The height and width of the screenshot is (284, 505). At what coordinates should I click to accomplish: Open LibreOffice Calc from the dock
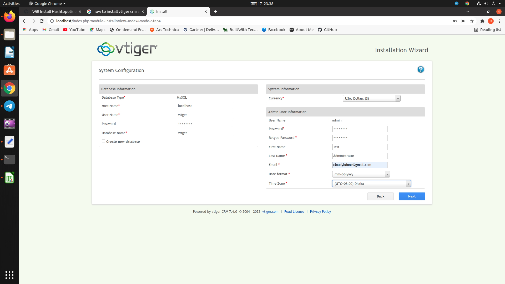click(9, 177)
